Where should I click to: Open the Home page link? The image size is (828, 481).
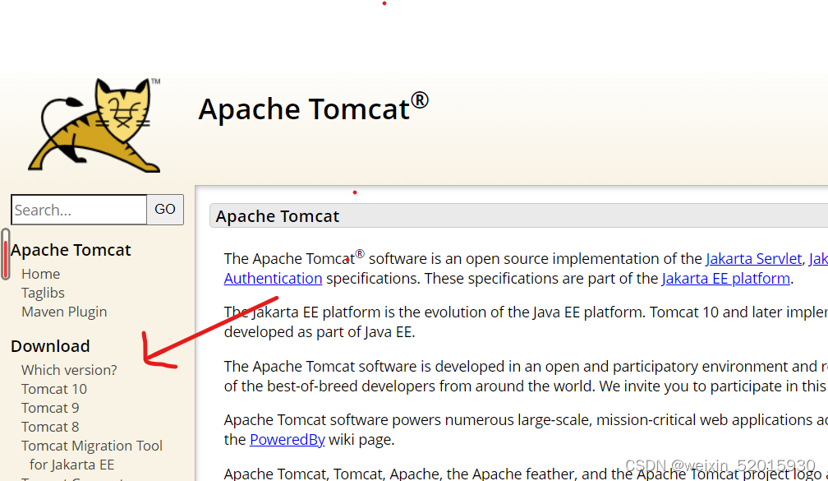tap(40, 273)
